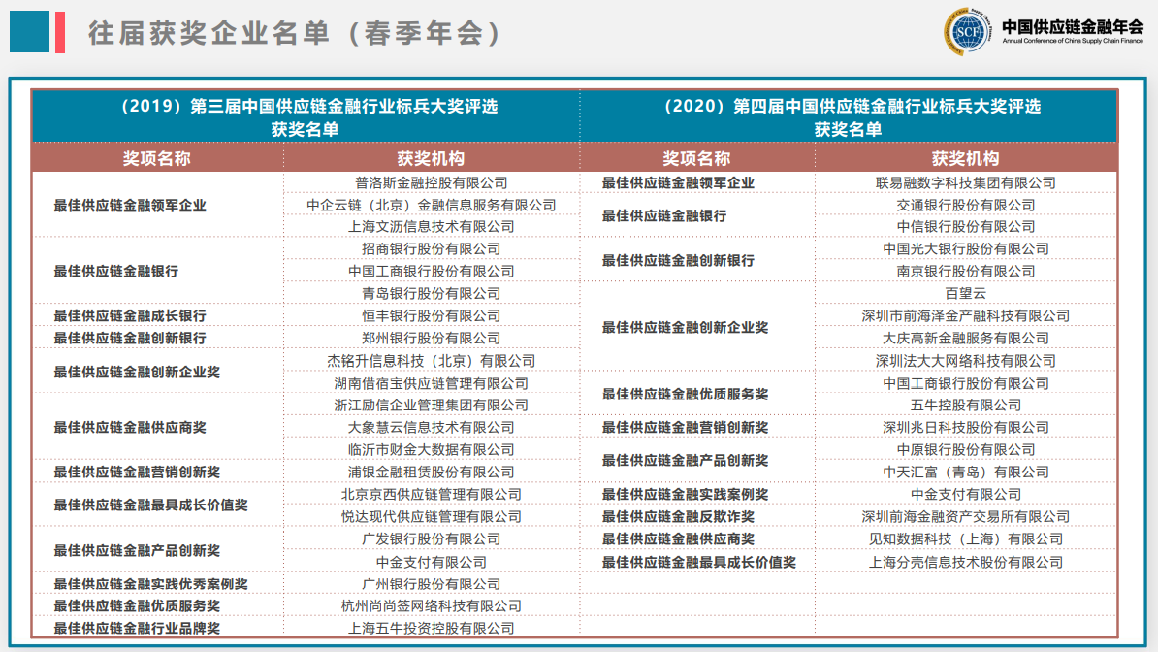Select 杭州尚尚签网络科技有限公司 cell
This screenshot has height=652, width=1158.
pyautogui.click(x=431, y=605)
